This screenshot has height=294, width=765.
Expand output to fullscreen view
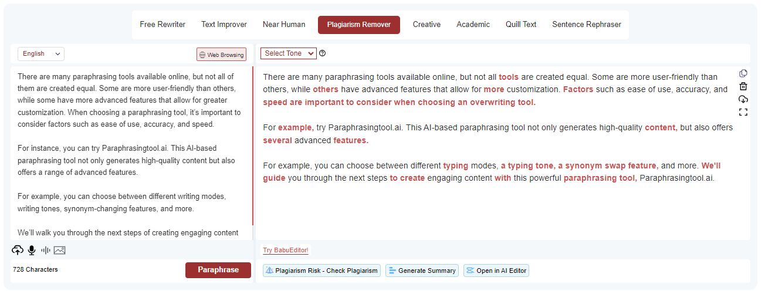tap(743, 112)
